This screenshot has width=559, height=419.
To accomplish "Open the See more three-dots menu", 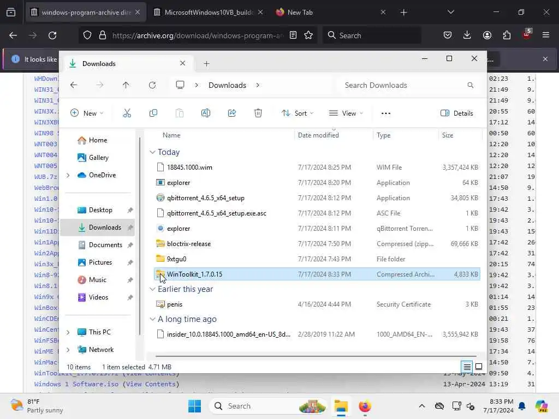I will 386,113.
